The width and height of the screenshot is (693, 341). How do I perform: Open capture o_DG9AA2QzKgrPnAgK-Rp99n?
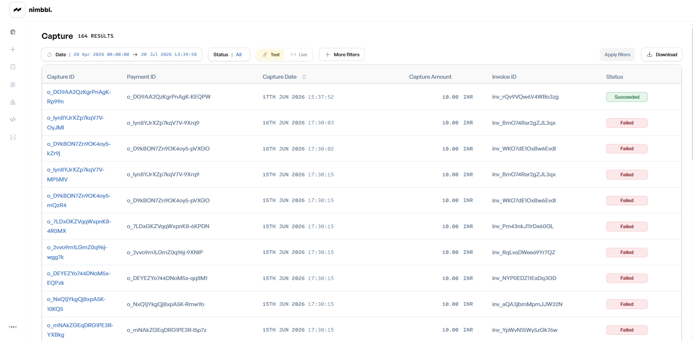click(79, 97)
